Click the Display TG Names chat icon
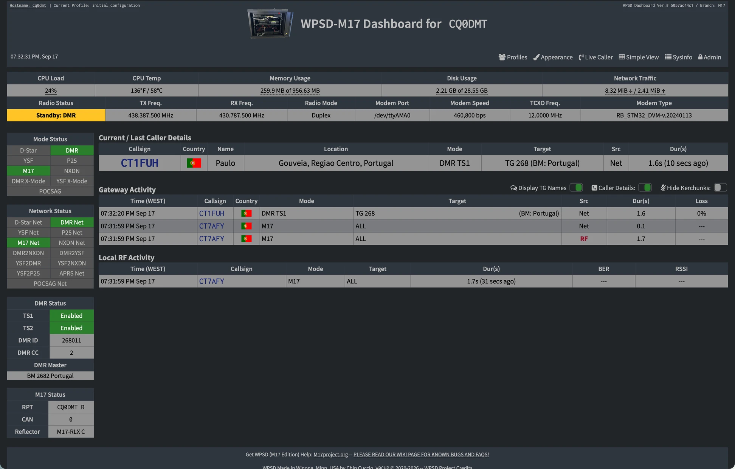Screen dimensions: 735x469 (x=514, y=188)
